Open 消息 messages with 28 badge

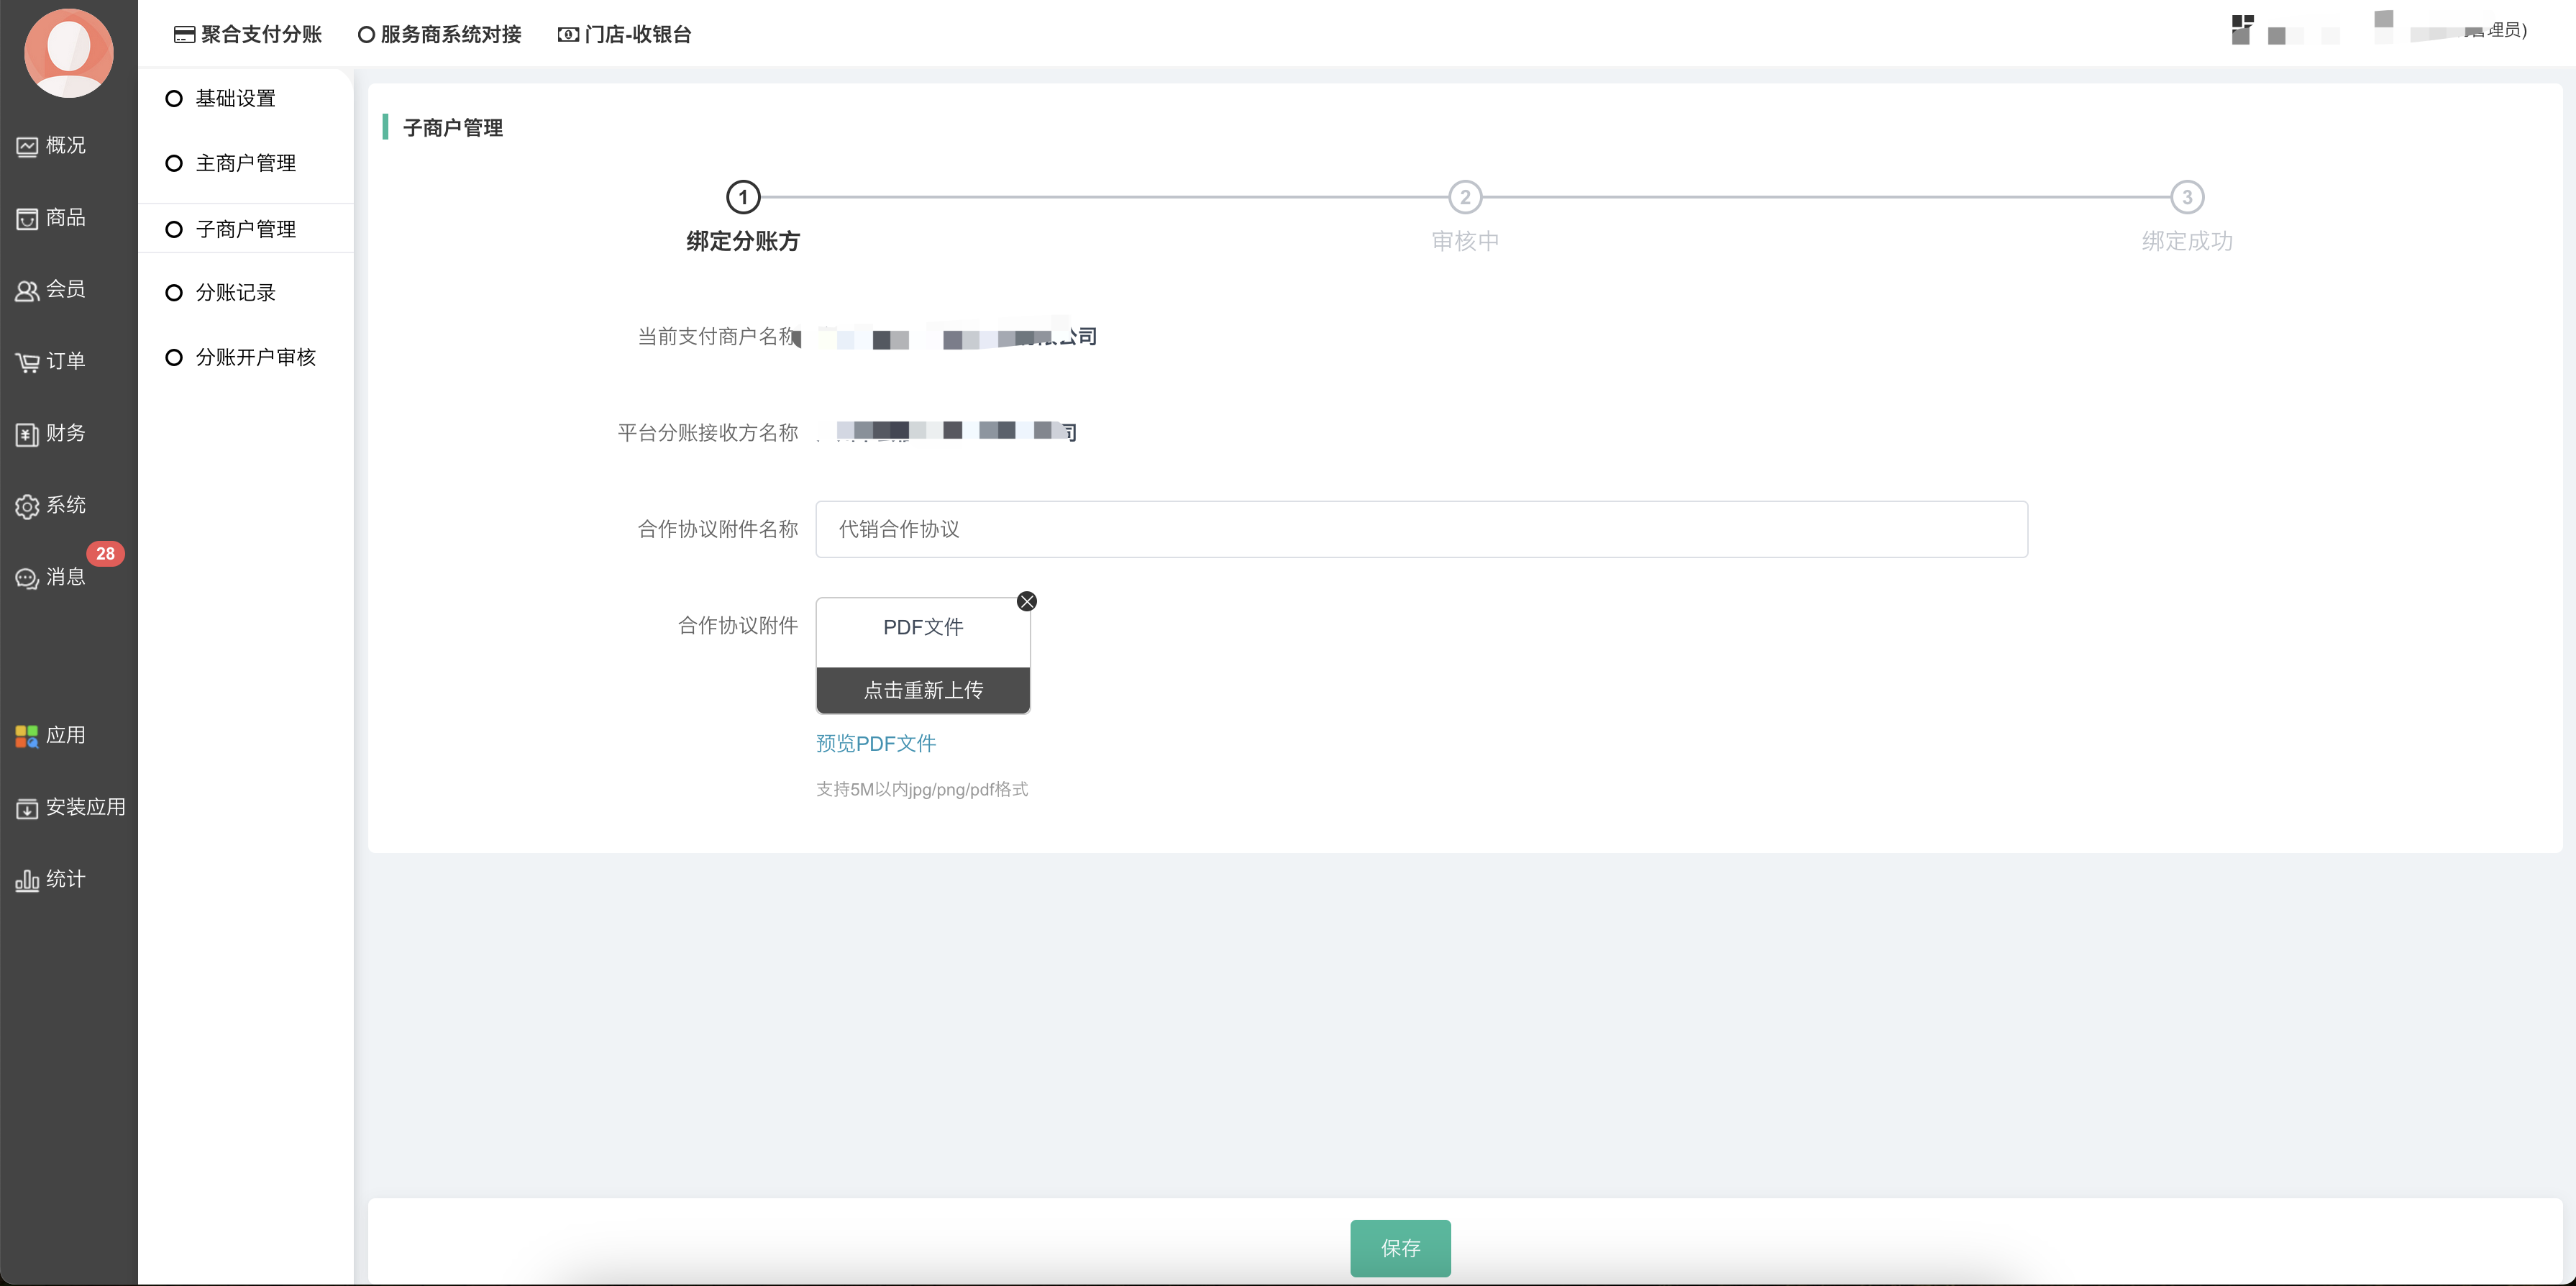[50, 577]
